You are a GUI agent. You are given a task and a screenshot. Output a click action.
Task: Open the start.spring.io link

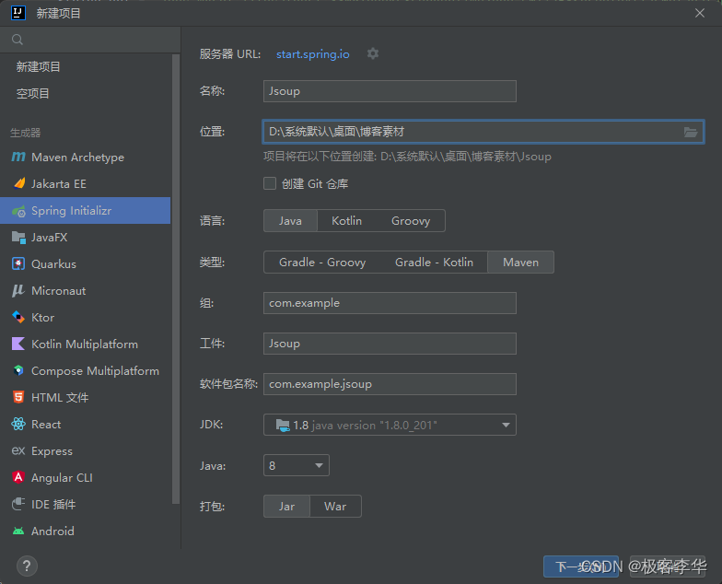point(313,53)
